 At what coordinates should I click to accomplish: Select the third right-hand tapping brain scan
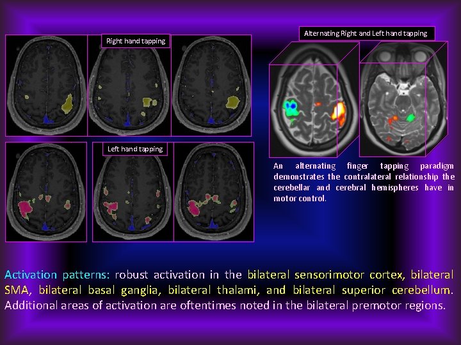[x=211, y=86]
